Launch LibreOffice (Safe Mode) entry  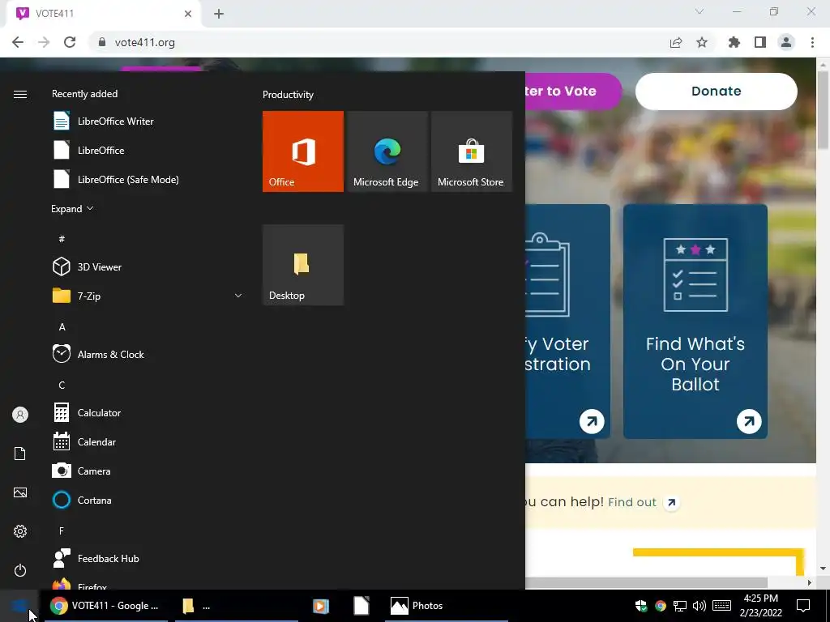coord(148,179)
